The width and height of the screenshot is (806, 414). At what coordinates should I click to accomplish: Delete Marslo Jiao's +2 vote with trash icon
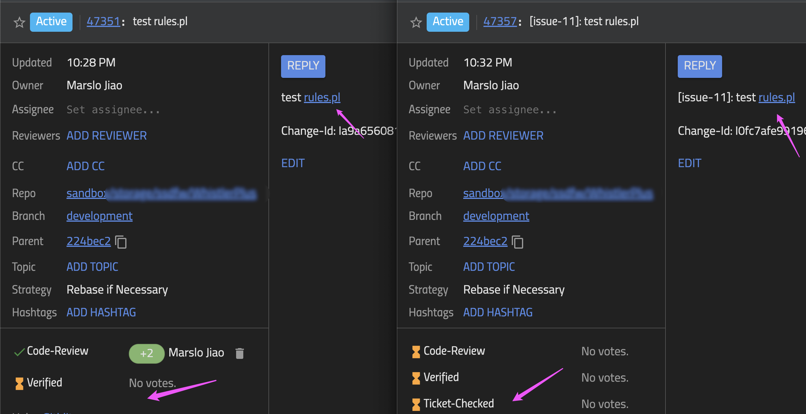coord(240,353)
